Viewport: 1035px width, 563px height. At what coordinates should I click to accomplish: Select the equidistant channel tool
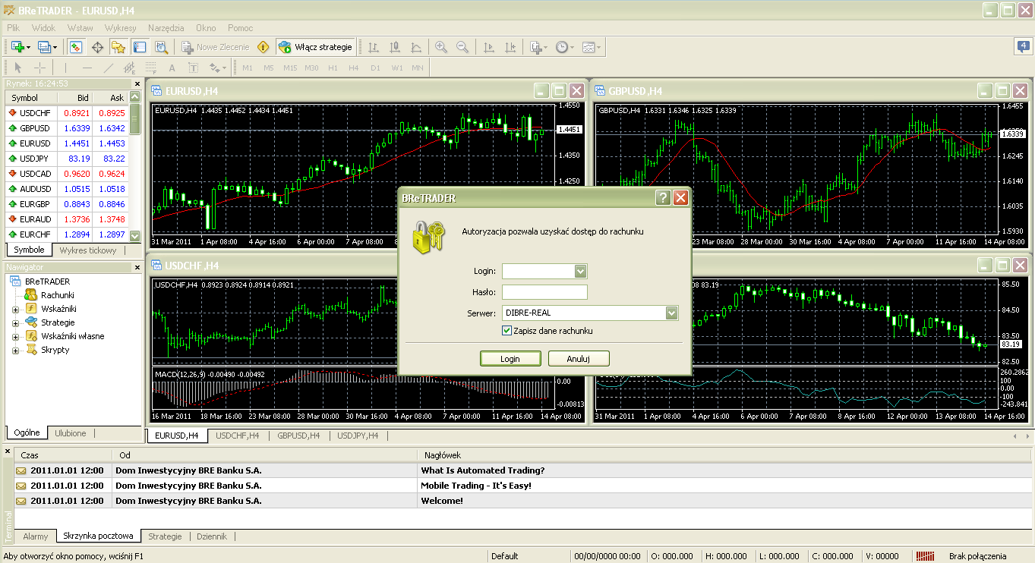(129, 68)
